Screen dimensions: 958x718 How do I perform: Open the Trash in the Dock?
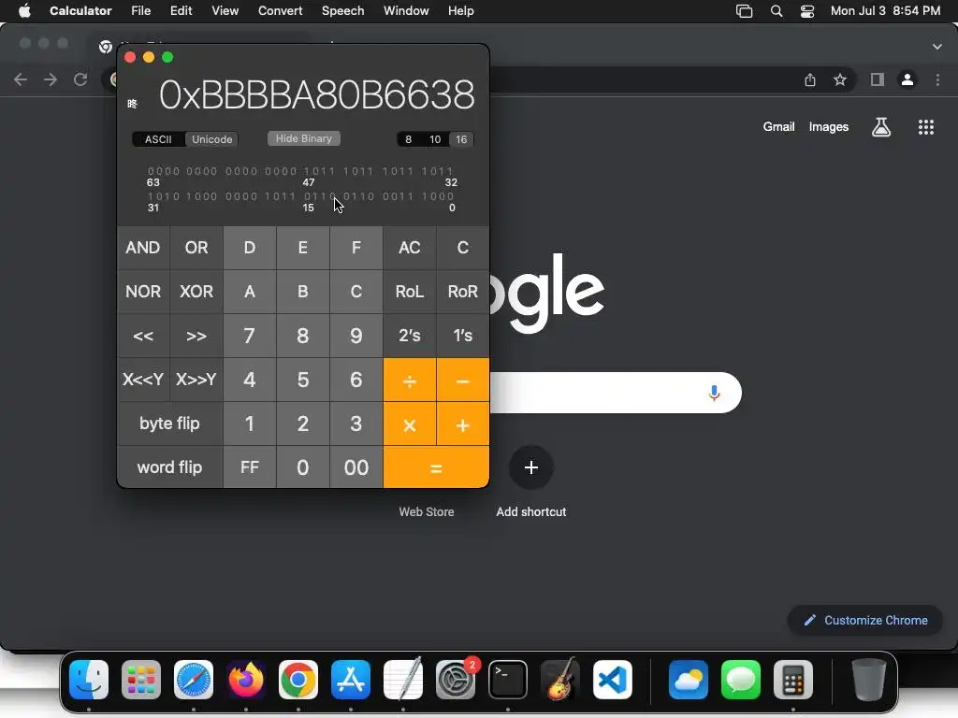pyautogui.click(x=869, y=680)
